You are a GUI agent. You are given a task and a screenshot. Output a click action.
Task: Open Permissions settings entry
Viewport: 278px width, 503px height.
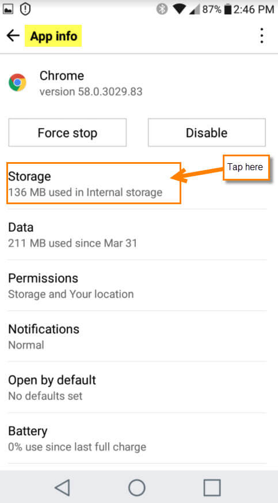pos(137,285)
